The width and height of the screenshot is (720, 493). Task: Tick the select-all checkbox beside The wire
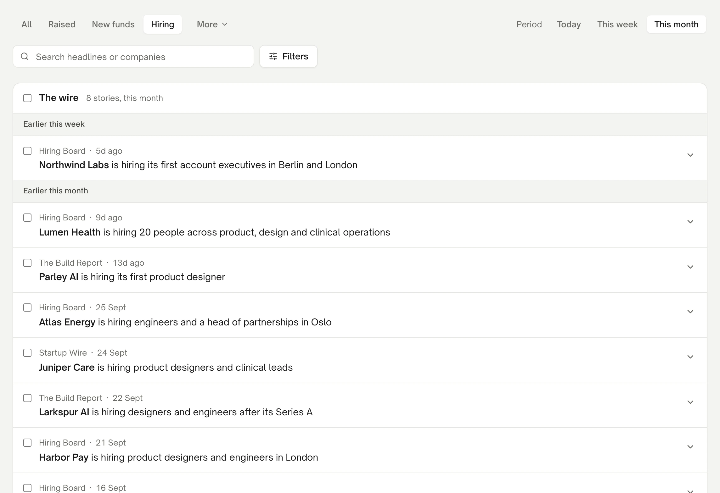click(27, 98)
